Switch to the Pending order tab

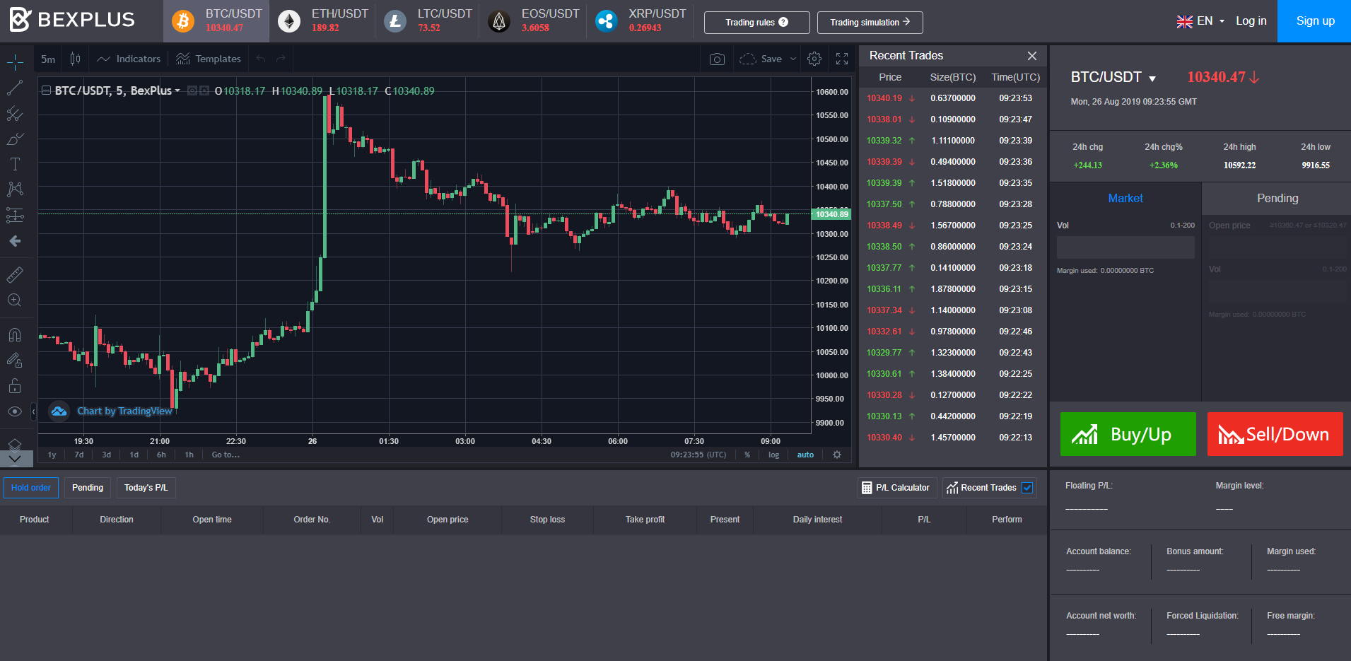1277,199
